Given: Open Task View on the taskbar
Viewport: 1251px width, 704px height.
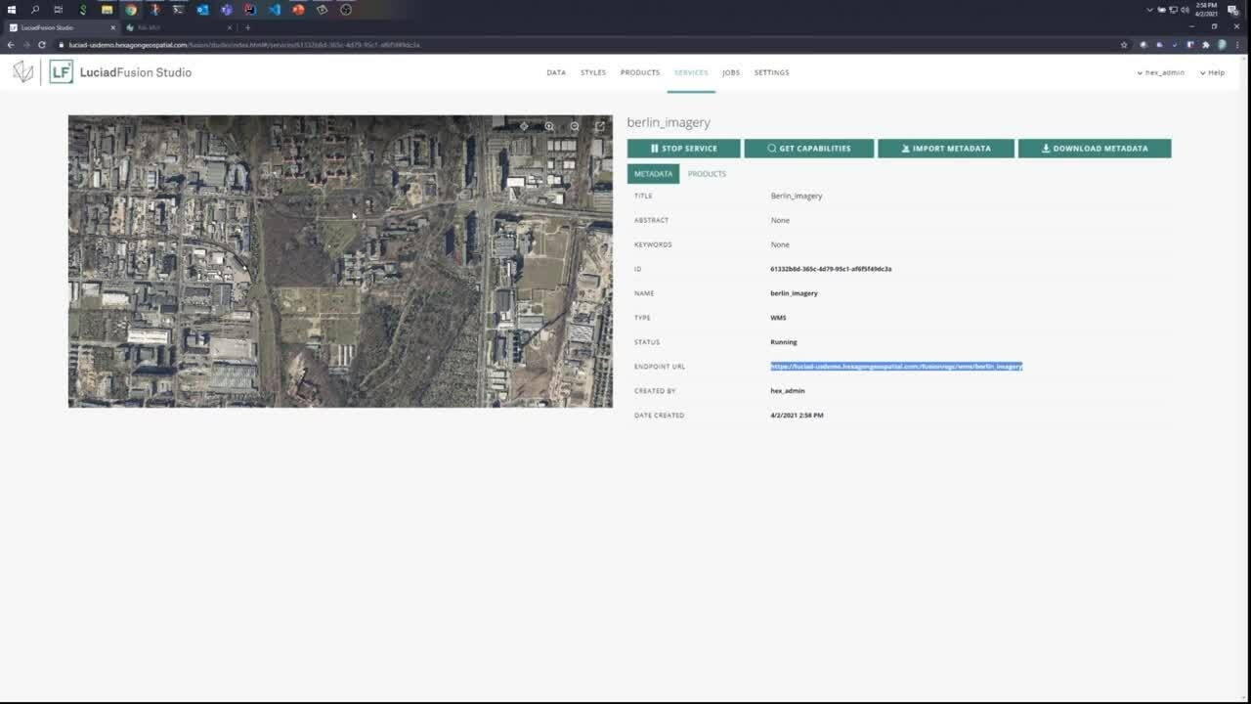Looking at the screenshot, I should (59, 10).
